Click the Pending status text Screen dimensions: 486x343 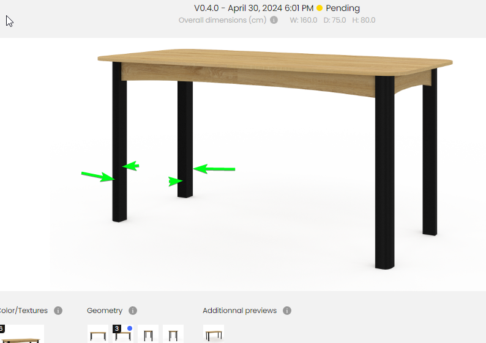click(x=343, y=8)
